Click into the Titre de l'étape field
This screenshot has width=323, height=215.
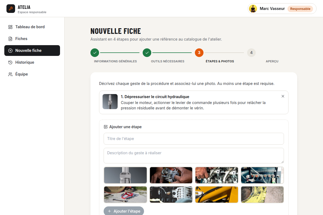tap(194, 139)
